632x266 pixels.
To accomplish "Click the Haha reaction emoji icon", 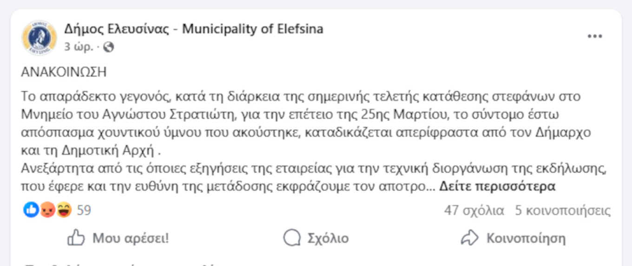I will 64,211.
